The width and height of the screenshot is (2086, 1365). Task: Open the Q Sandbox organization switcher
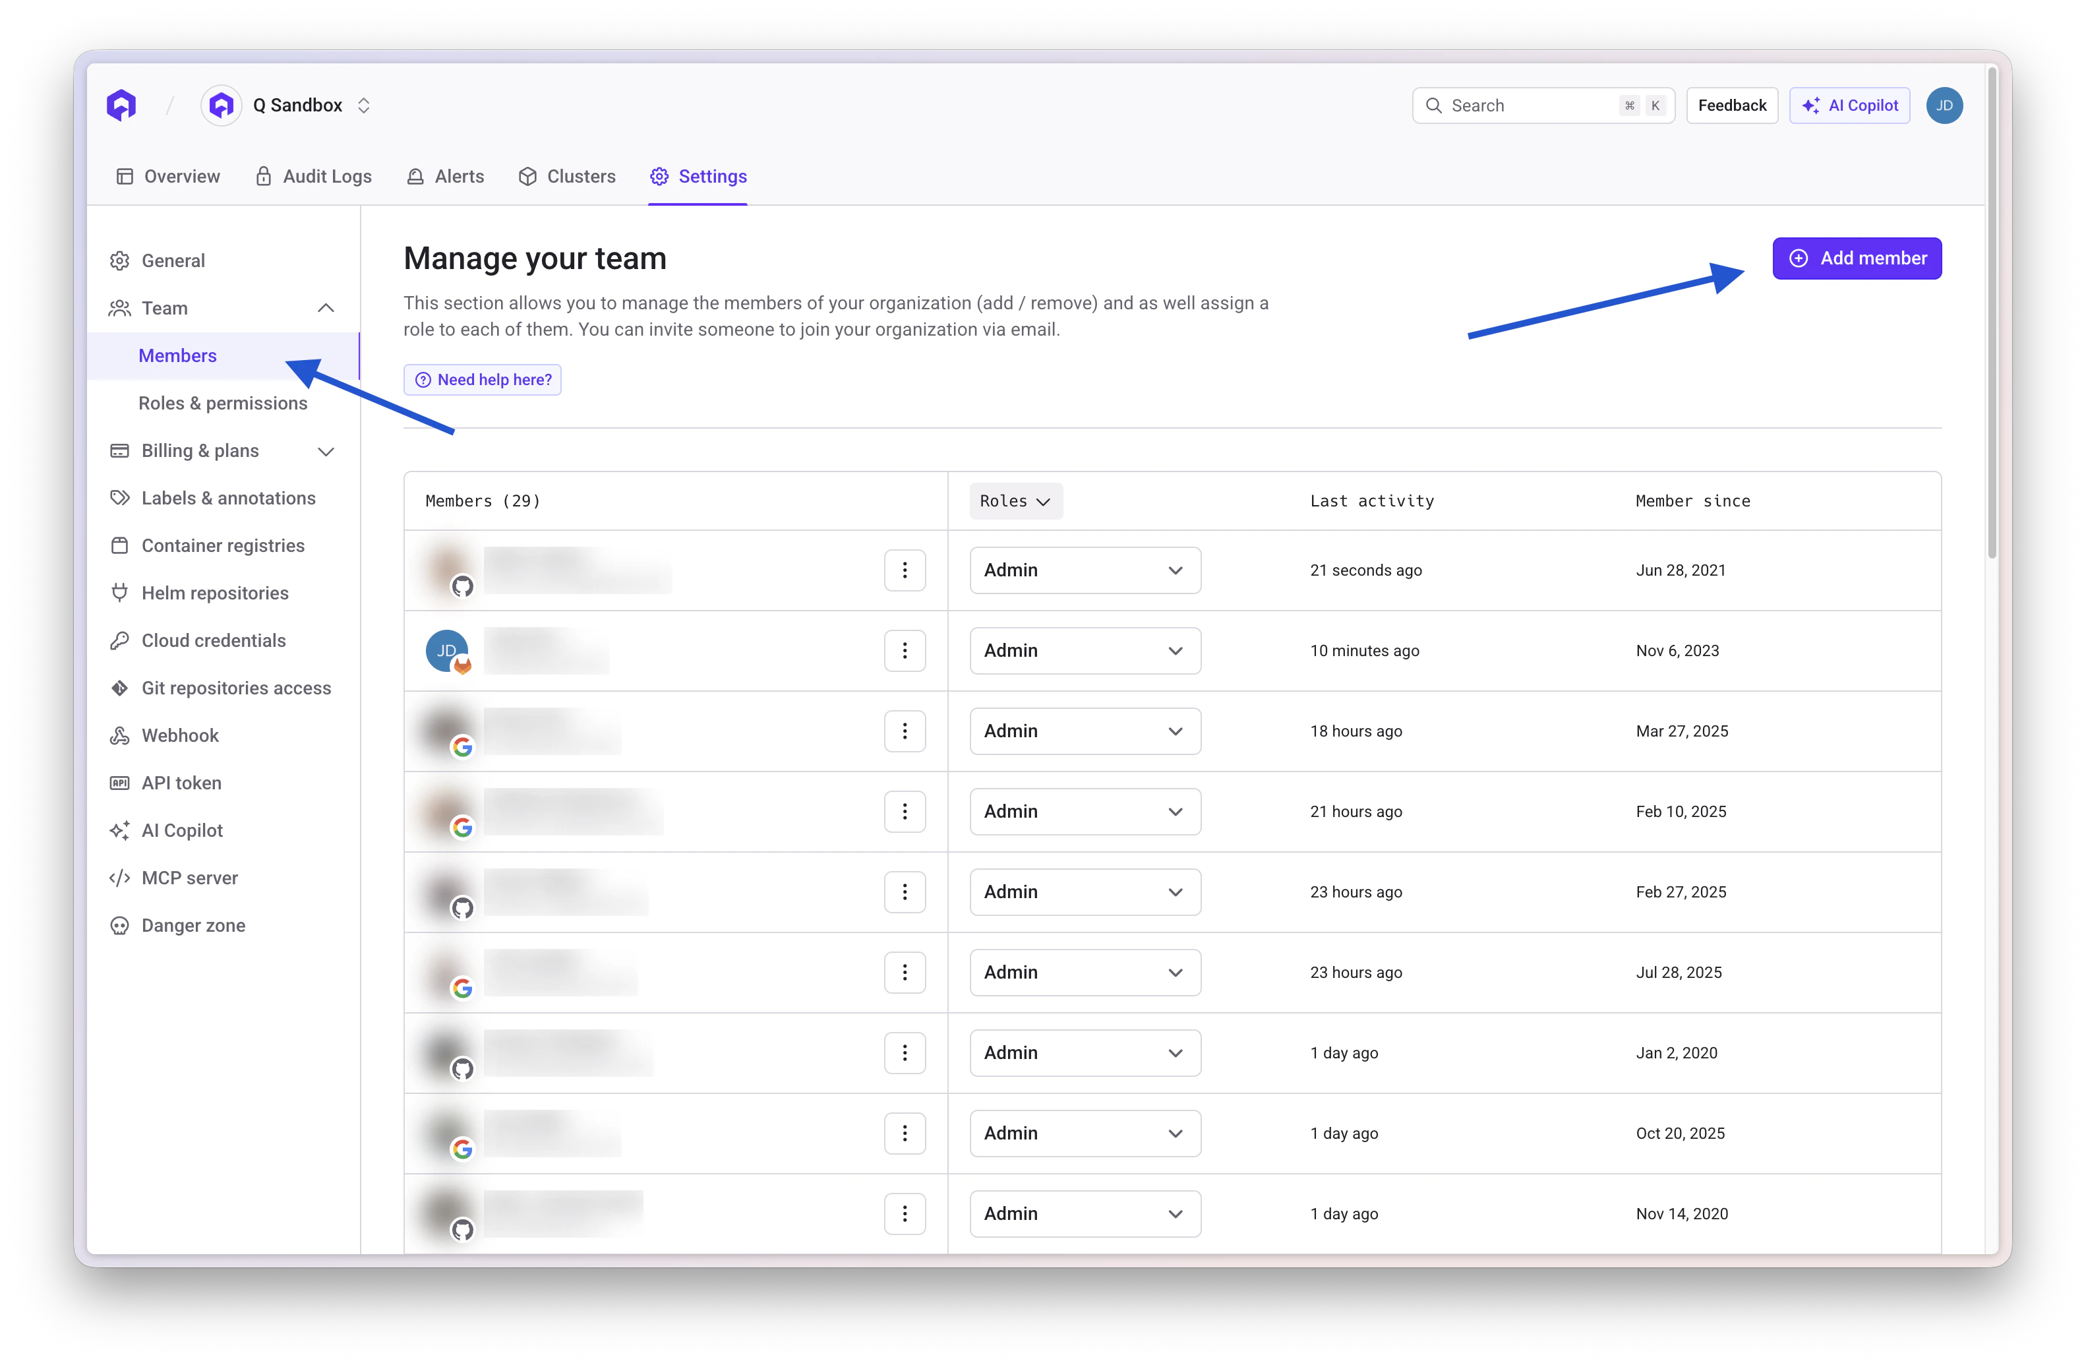click(363, 106)
